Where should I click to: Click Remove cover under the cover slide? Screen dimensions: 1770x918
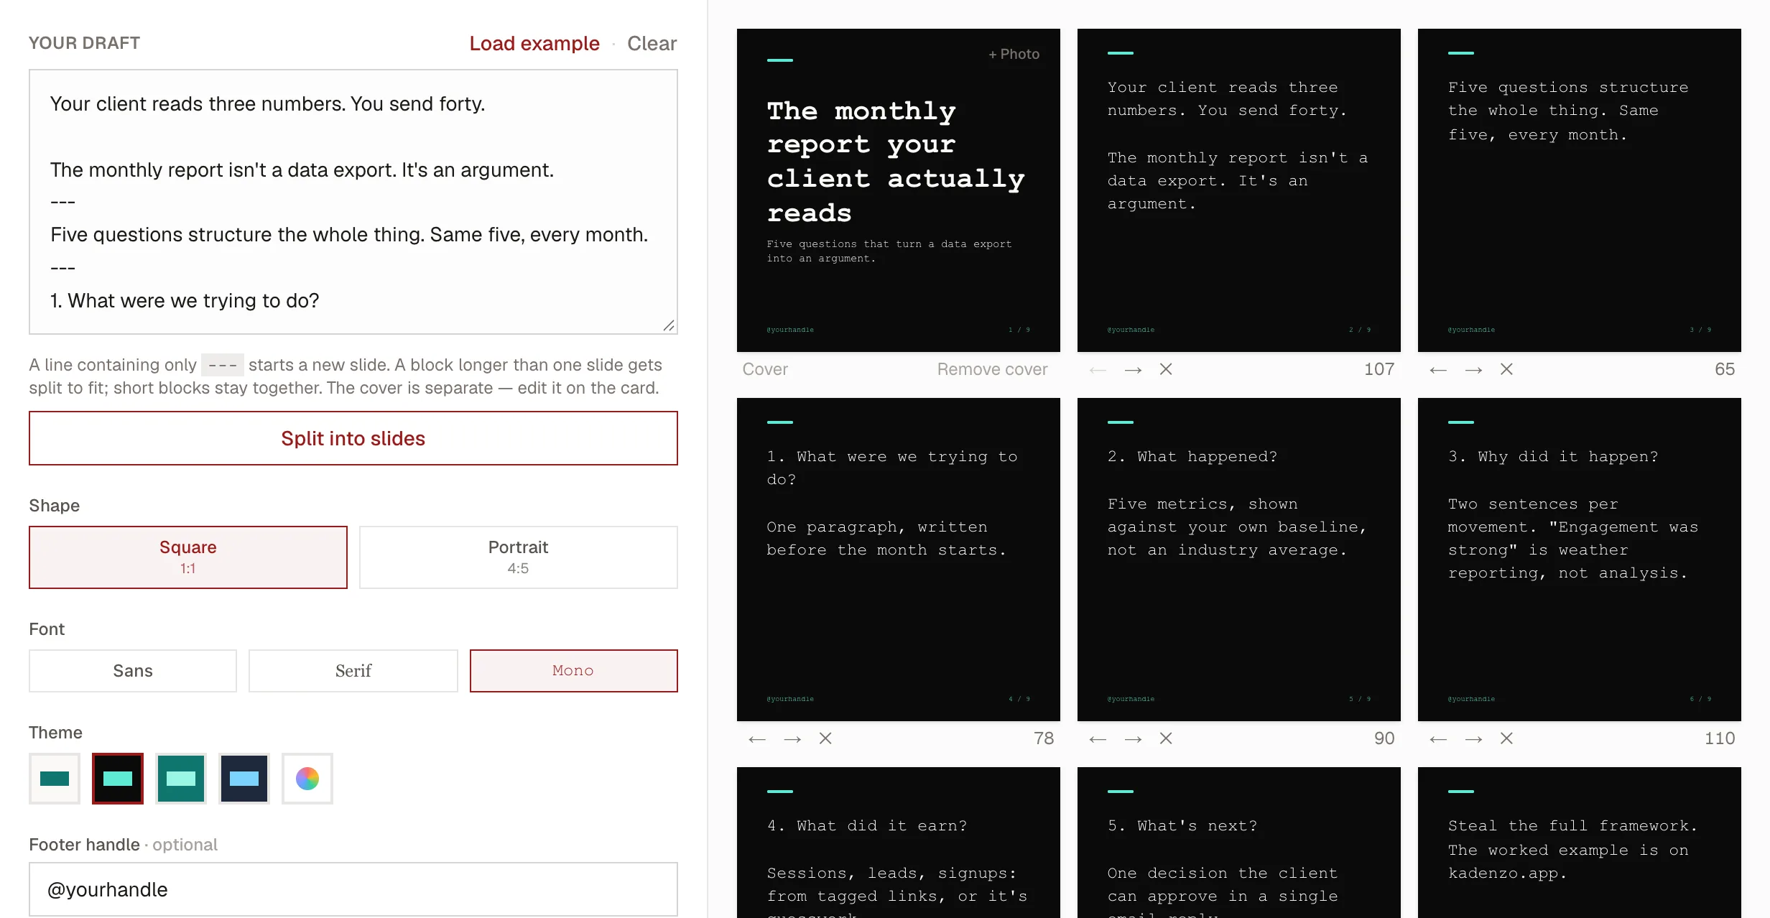[x=992, y=369]
